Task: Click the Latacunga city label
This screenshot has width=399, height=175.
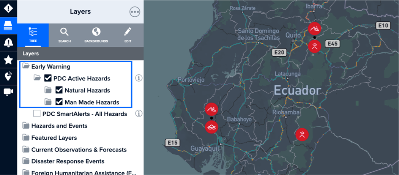Action: [x=287, y=74]
